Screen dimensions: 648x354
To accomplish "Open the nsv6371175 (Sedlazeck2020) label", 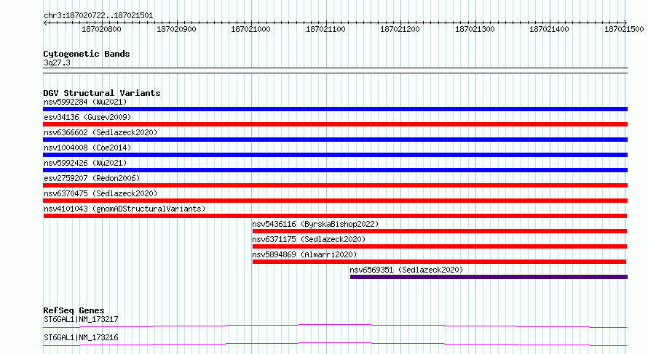I will pos(309,239).
